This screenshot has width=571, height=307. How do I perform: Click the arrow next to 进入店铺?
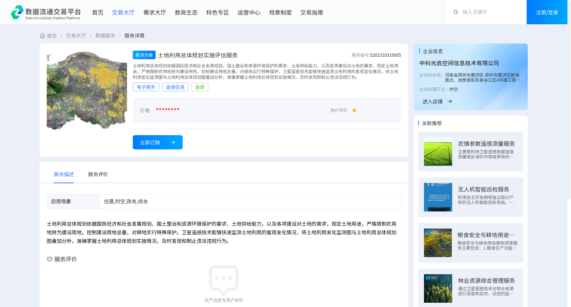coord(450,102)
